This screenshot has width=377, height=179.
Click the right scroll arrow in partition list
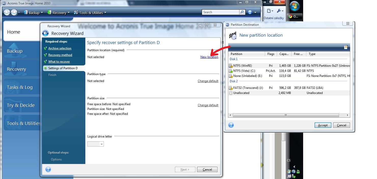348,115
